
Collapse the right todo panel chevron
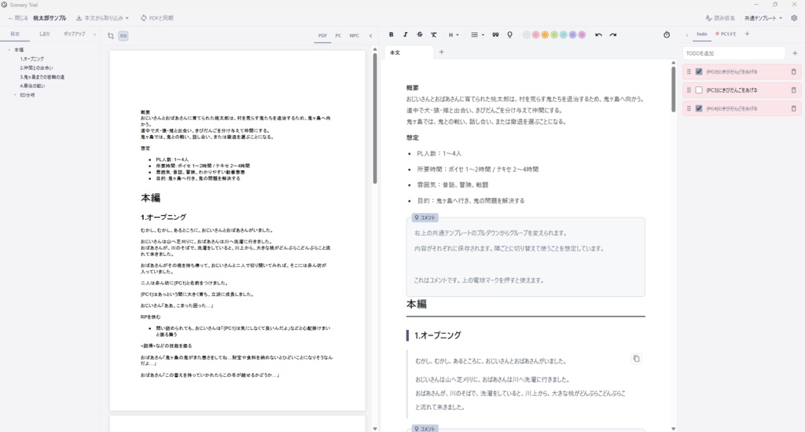687,35
